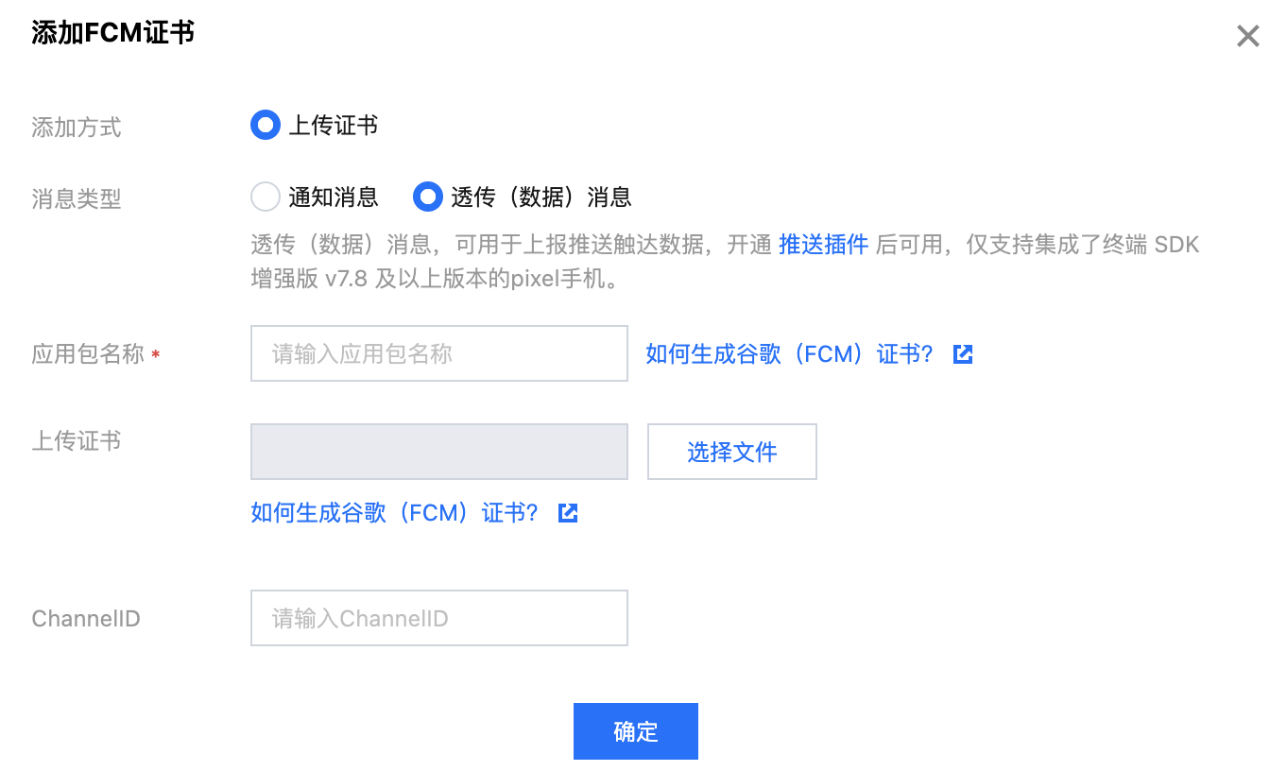The width and height of the screenshot is (1287, 771).
Task: Open the 推送插件 link
Action: coord(823,245)
